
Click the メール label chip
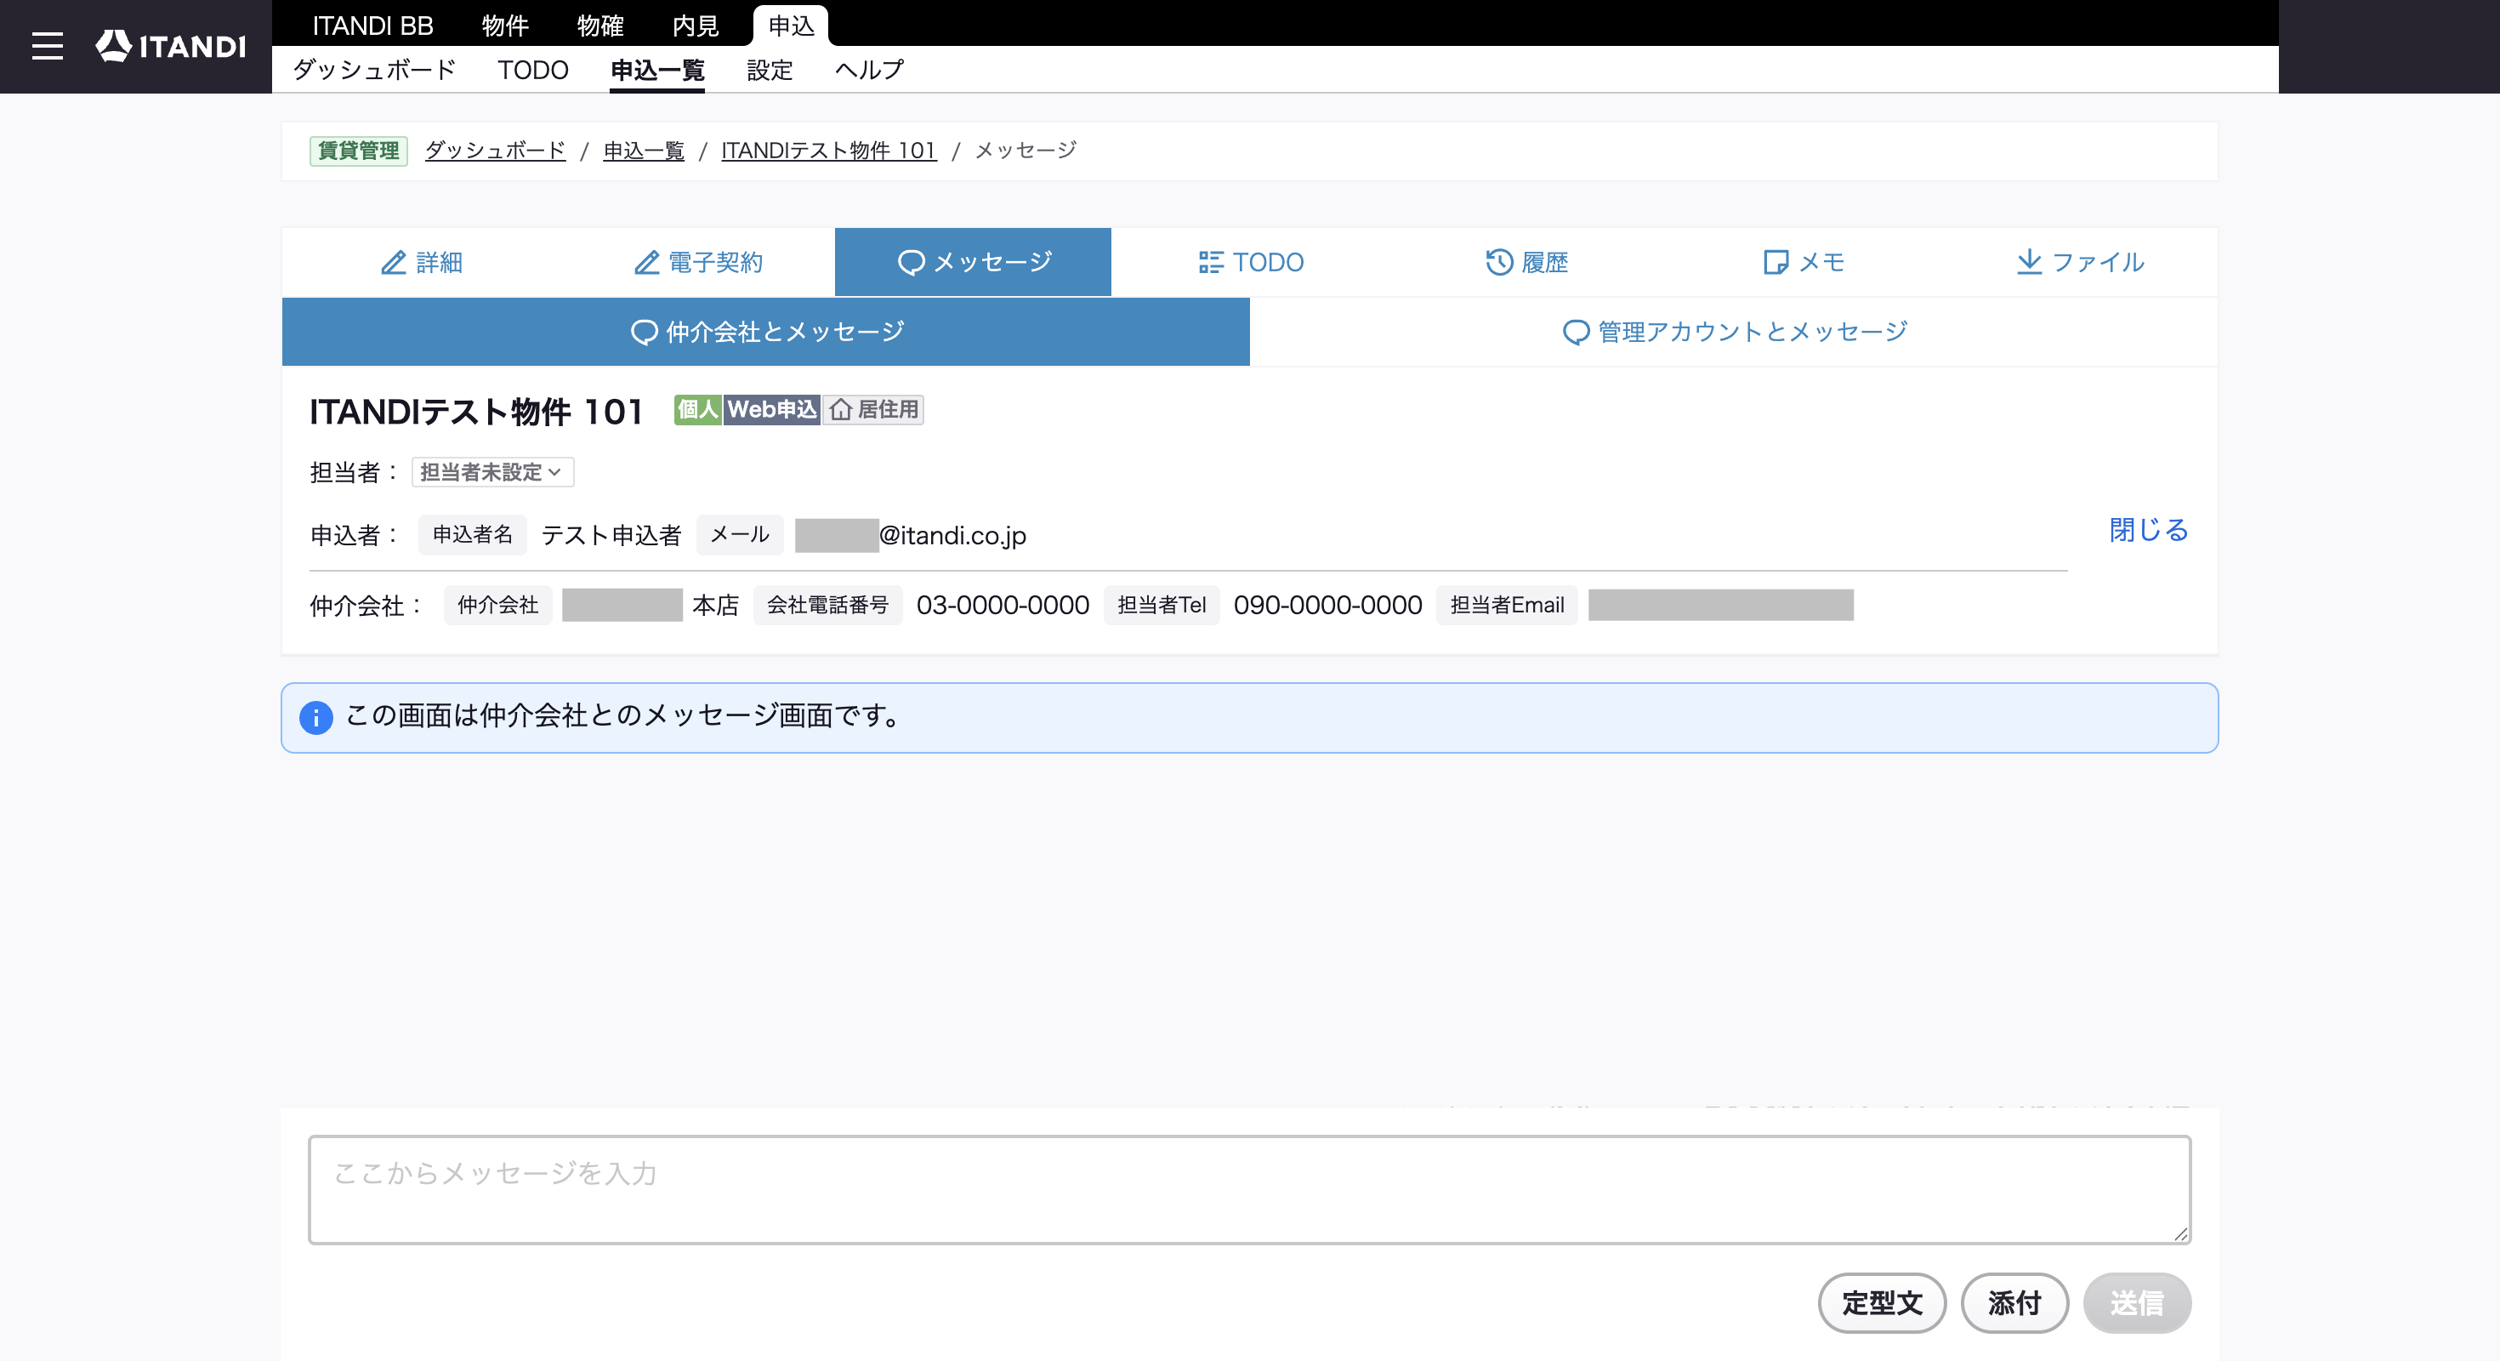pos(740,535)
